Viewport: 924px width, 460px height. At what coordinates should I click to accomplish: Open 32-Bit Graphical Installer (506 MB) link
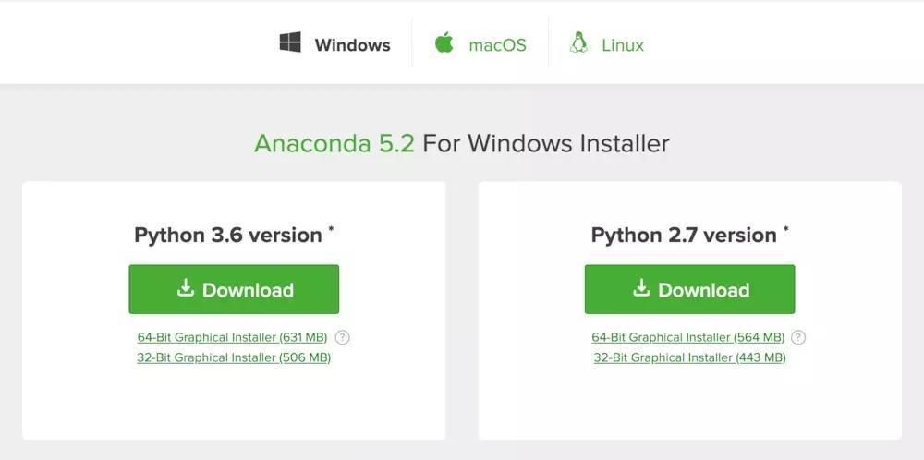pyautogui.click(x=234, y=357)
